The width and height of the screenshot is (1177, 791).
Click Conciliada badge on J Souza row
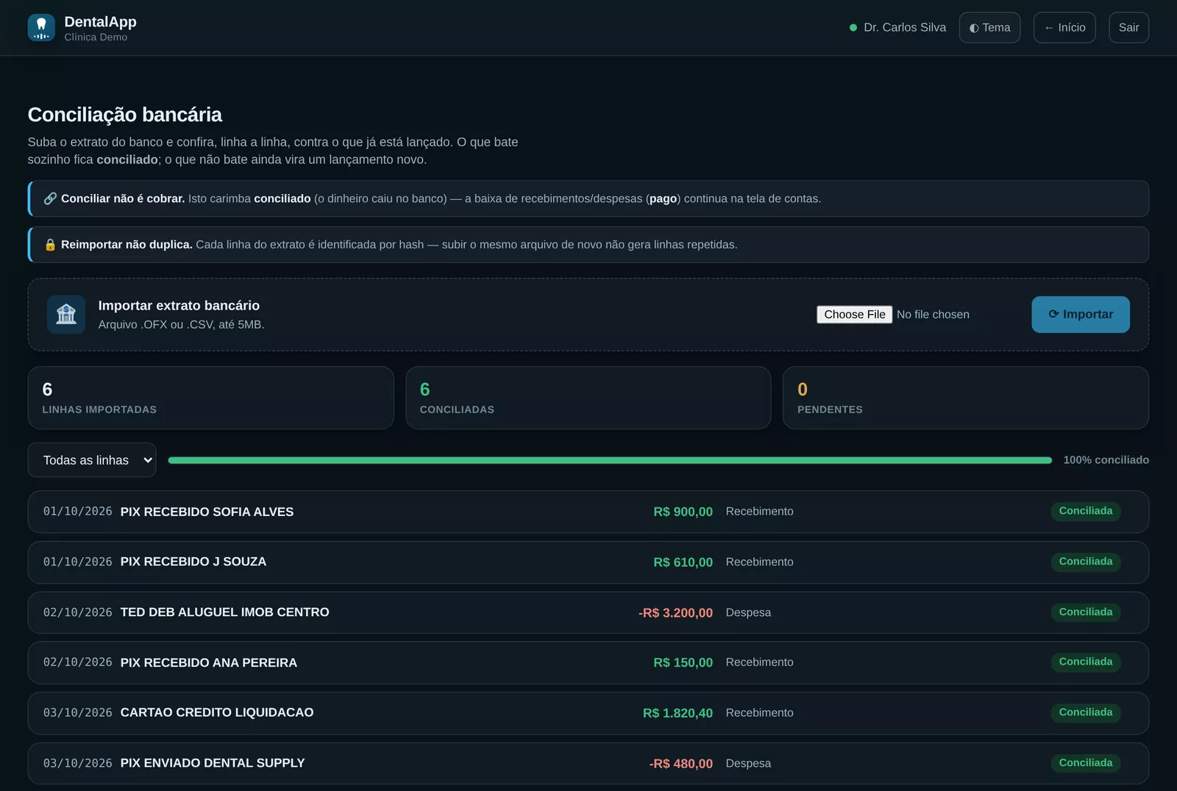click(x=1085, y=562)
